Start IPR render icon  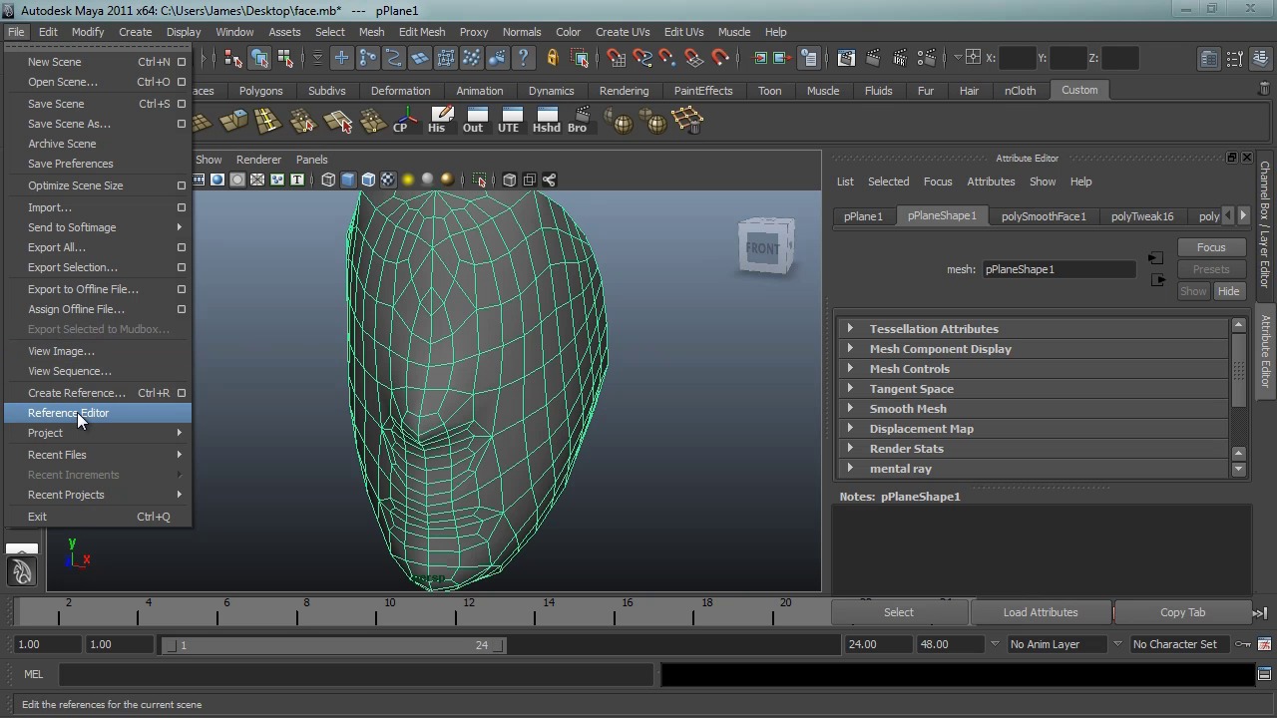pyautogui.click(x=900, y=58)
